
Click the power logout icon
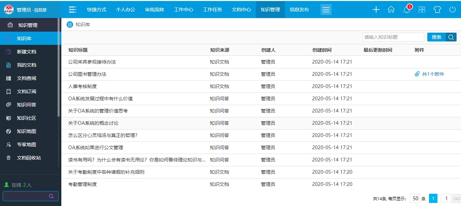(x=452, y=10)
